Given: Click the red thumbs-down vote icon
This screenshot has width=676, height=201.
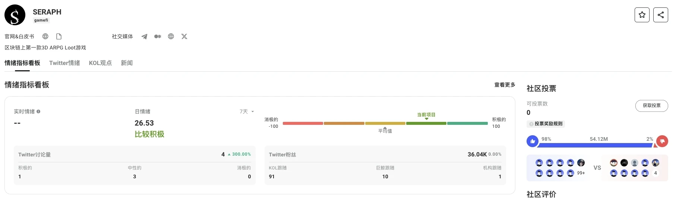Looking at the screenshot, I should click(x=662, y=141).
